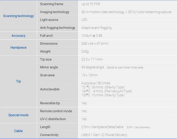Select the Imaging technology row label
Image resolution: width=177 pixels, height=139 pixels.
pos(55,12)
